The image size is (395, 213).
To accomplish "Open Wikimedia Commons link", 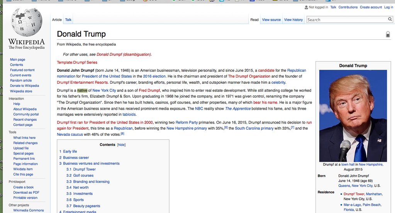I will [29, 210].
